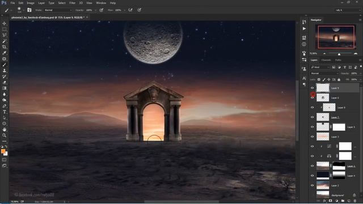
Task: Hide Layer 9 visibility eye
Action: click(x=312, y=88)
